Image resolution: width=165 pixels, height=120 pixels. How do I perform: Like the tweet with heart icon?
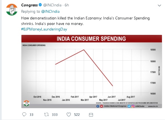[x=69, y=114]
